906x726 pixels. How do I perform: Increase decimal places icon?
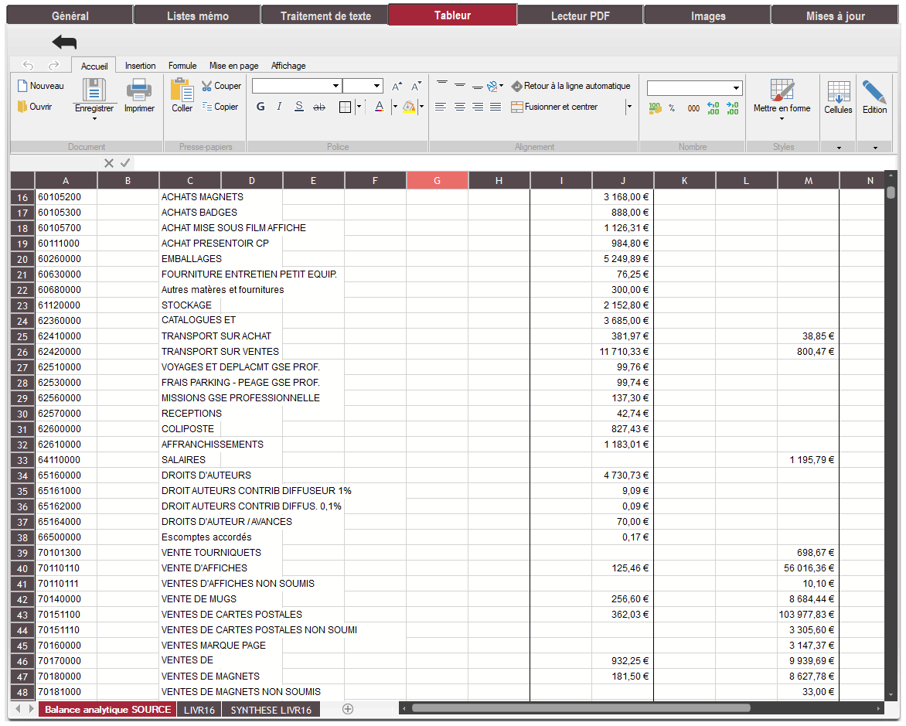pyautogui.click(x=714, y=108)
